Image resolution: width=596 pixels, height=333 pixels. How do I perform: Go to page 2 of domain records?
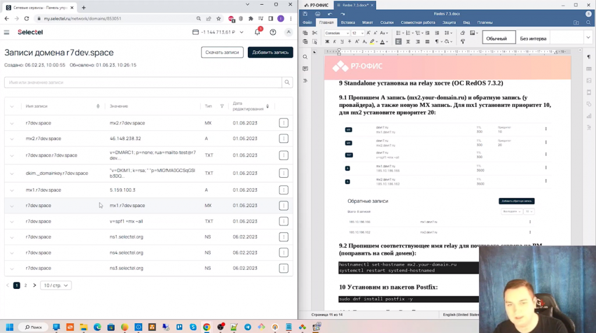tap(26, 285)
